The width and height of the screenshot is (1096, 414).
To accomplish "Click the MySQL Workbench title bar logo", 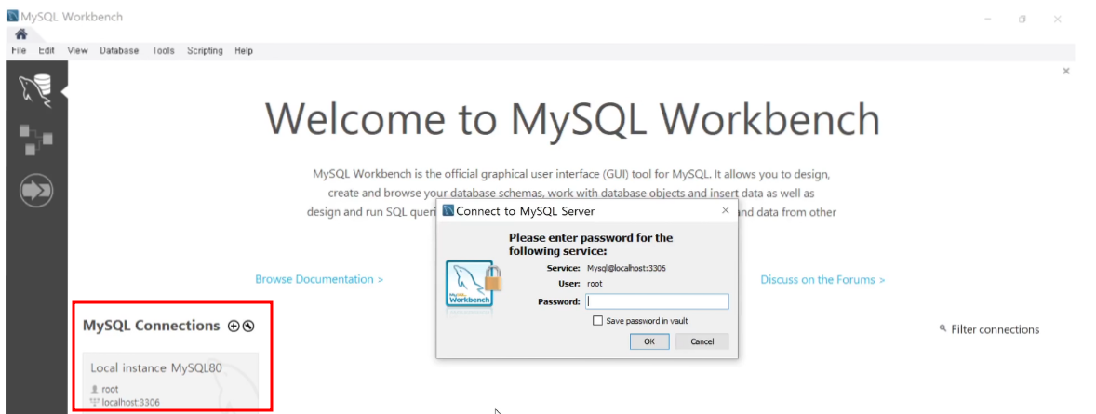I will click(13, 16).
